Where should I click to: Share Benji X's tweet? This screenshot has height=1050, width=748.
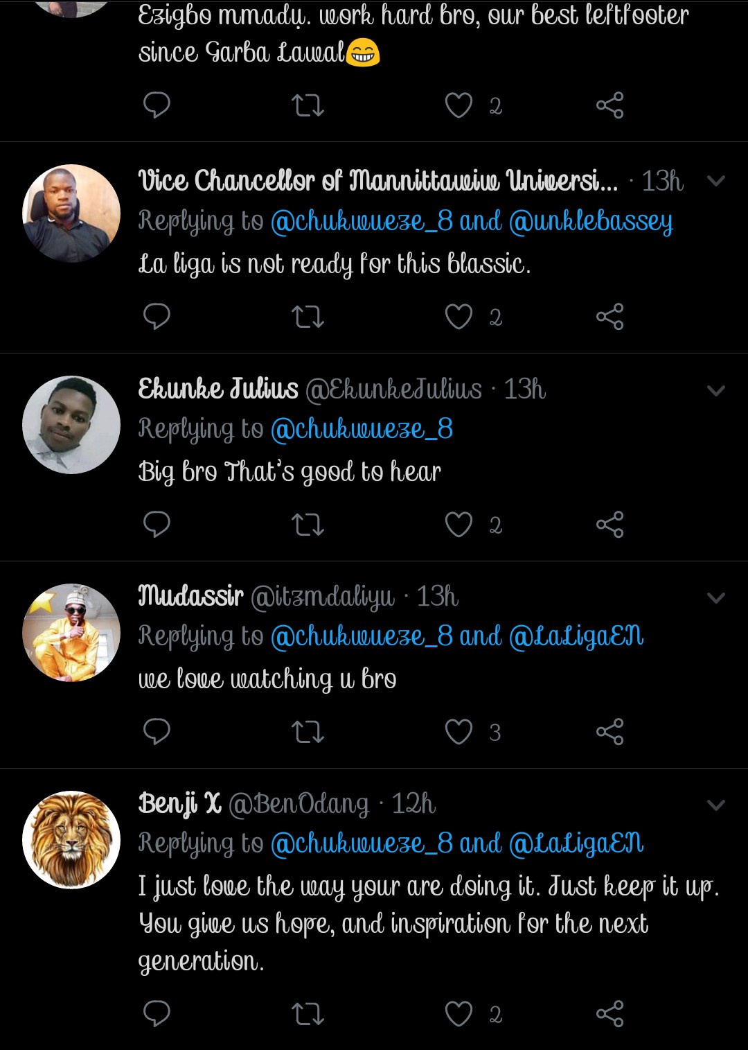coord(609,1014)
